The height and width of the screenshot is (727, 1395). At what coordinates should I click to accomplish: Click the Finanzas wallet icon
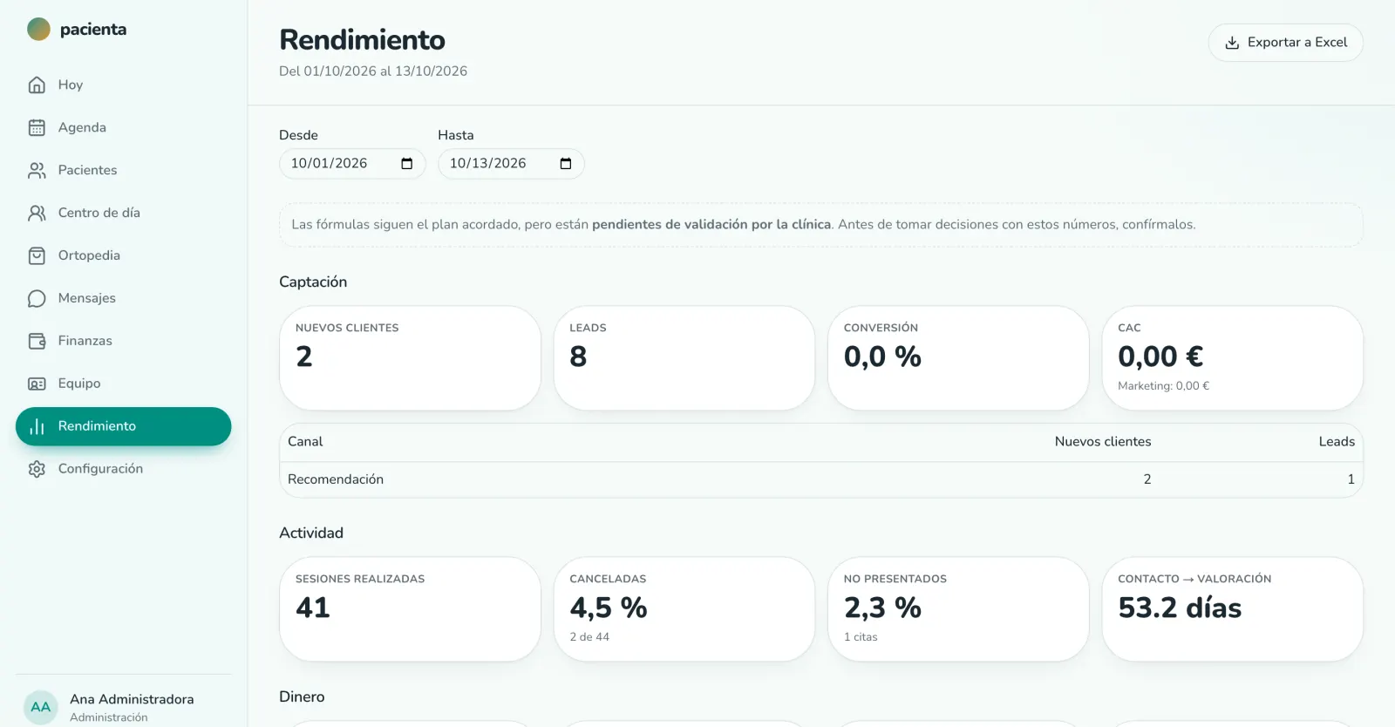(37, 341)
